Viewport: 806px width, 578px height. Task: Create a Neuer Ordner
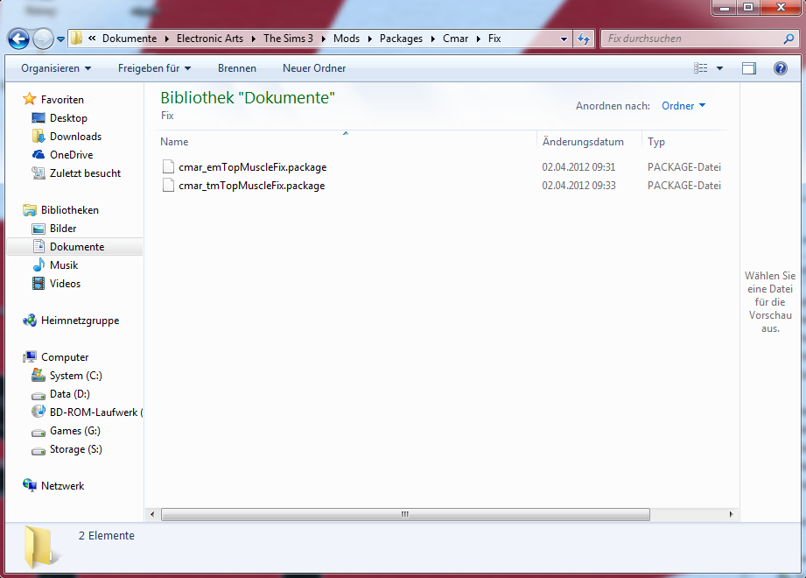(x=314, y=68)
